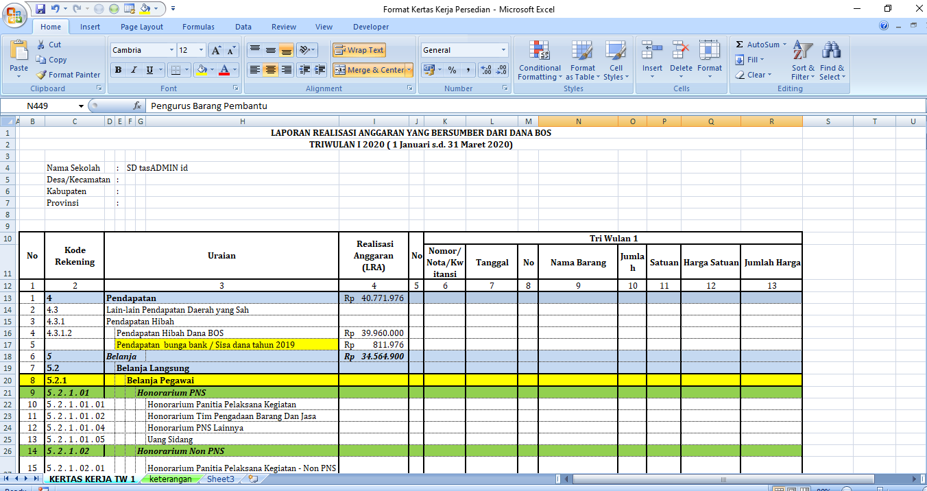Toggle Wrap Text on the cell
This screenshot has width=927, height=491.
(359, 50)
